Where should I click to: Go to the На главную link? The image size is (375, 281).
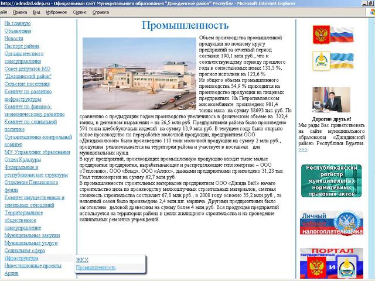(x=18, y=23)
